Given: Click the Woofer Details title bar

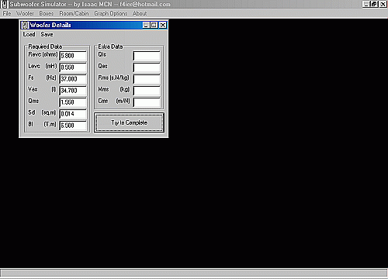Looking at the screenshot, I should (x=94, y=25).
